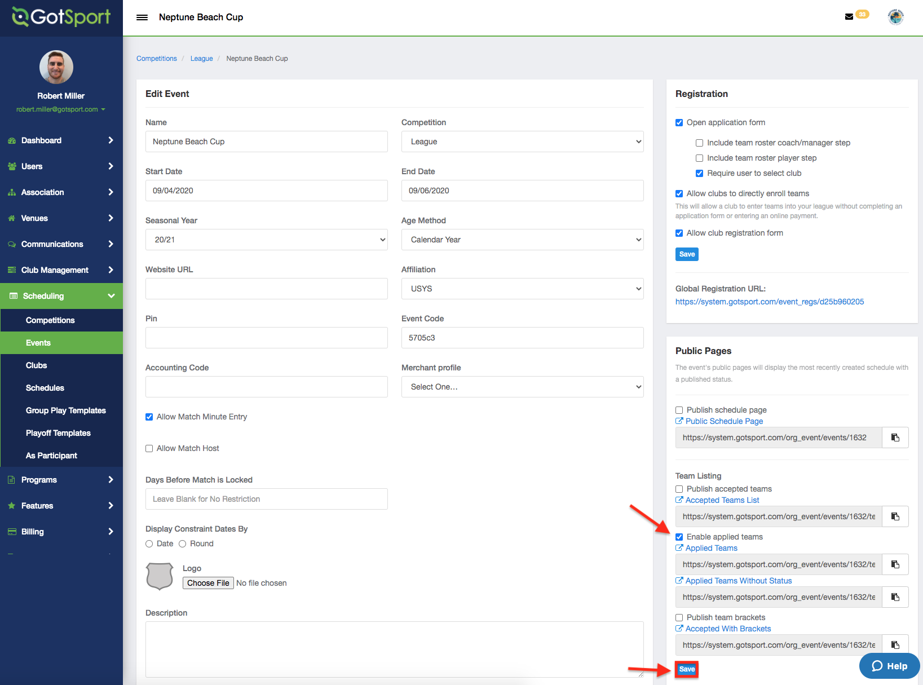This screenshot has height=685, width=923.
Task: Click the Venues sidebar icon
Action: pos(12,218)
